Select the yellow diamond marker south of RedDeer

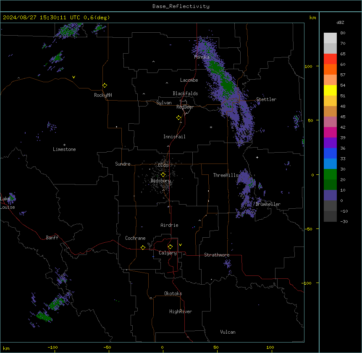click(x=178, y=118)
